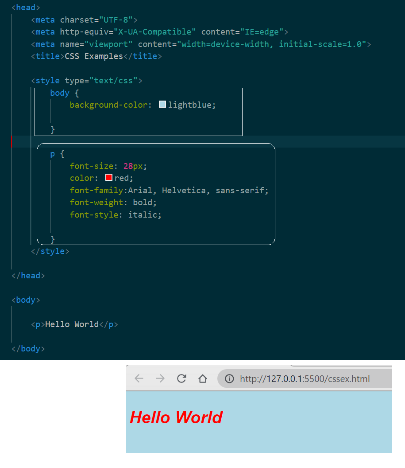The height and width of the screenshot is (468, 405).
Task: Click the address bar URL cssex.html
Action: click(x=305, y=379)
